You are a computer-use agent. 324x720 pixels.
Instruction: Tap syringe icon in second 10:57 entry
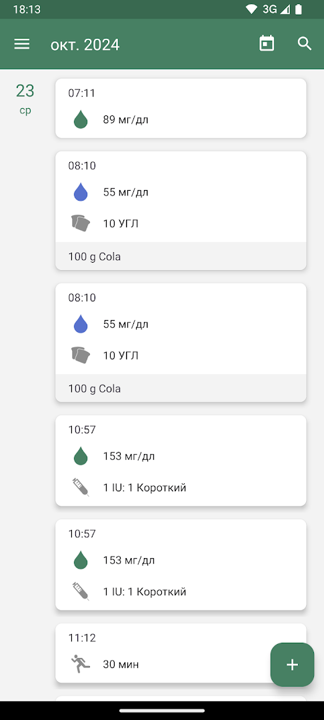(x=81, y=591)
